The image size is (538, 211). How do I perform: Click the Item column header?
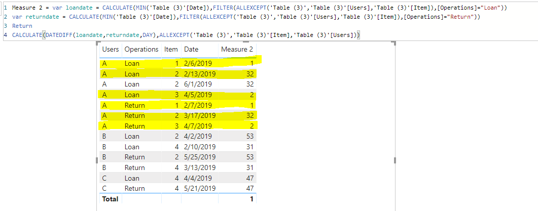(x=171, y=49)
